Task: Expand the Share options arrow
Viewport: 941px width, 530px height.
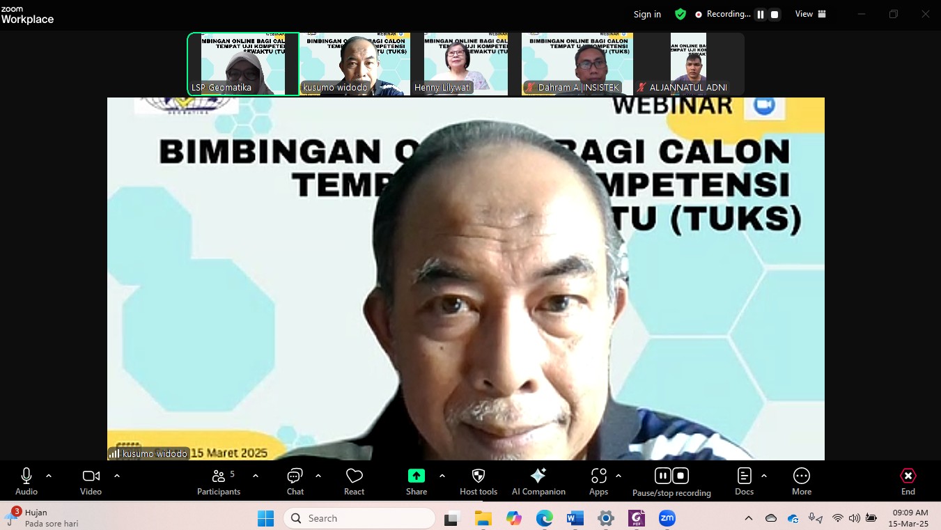Action: tap(442, 476)
